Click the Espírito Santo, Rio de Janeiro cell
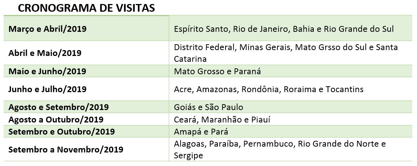The height and width of the screenshot is (166, 417). click(x=290, y=29)
